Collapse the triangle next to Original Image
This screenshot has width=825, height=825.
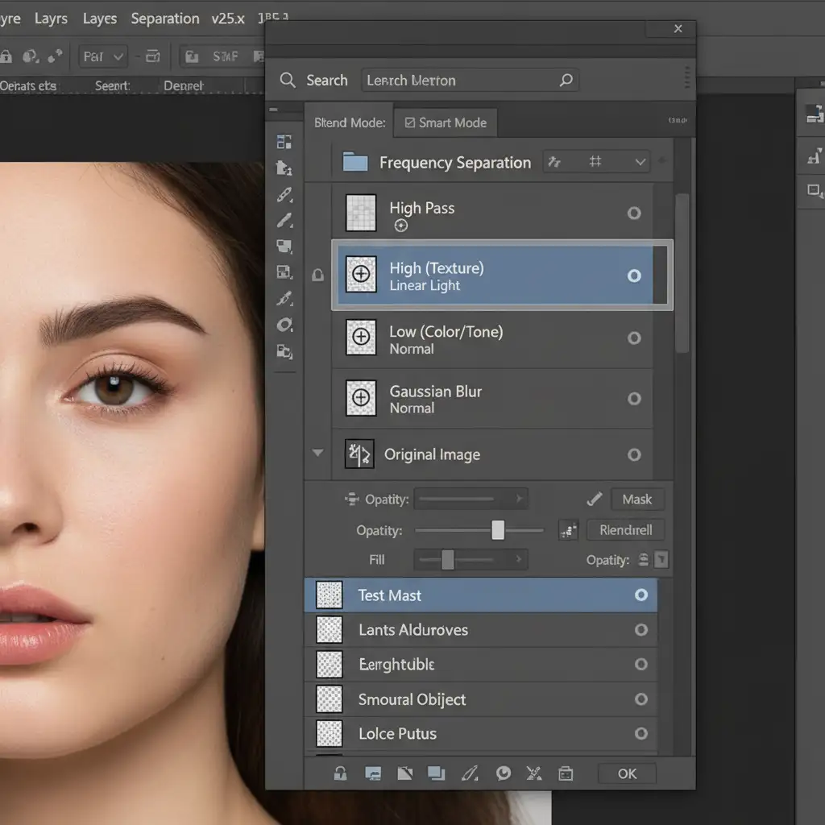tap(318, 454)
